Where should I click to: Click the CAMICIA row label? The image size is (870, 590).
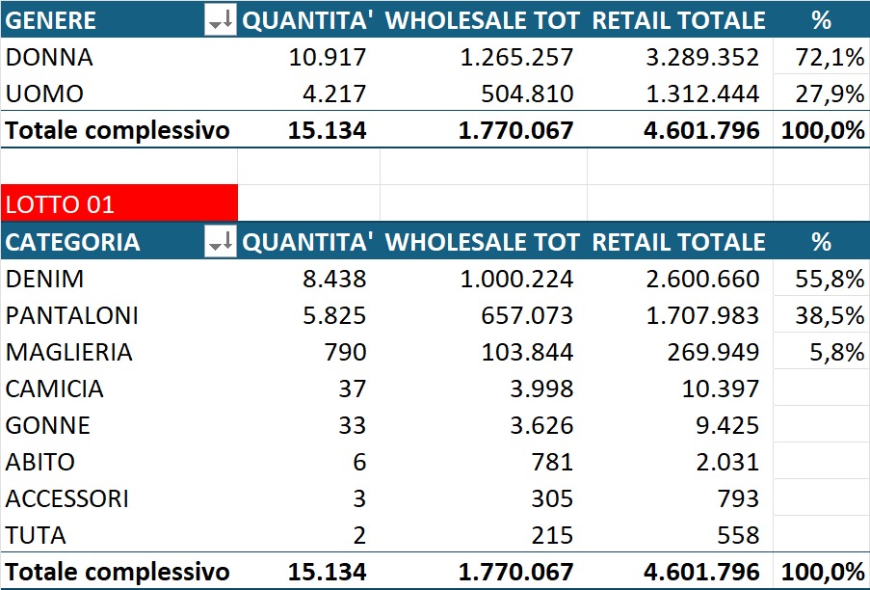pyautogui.click(x=54, y=389)
